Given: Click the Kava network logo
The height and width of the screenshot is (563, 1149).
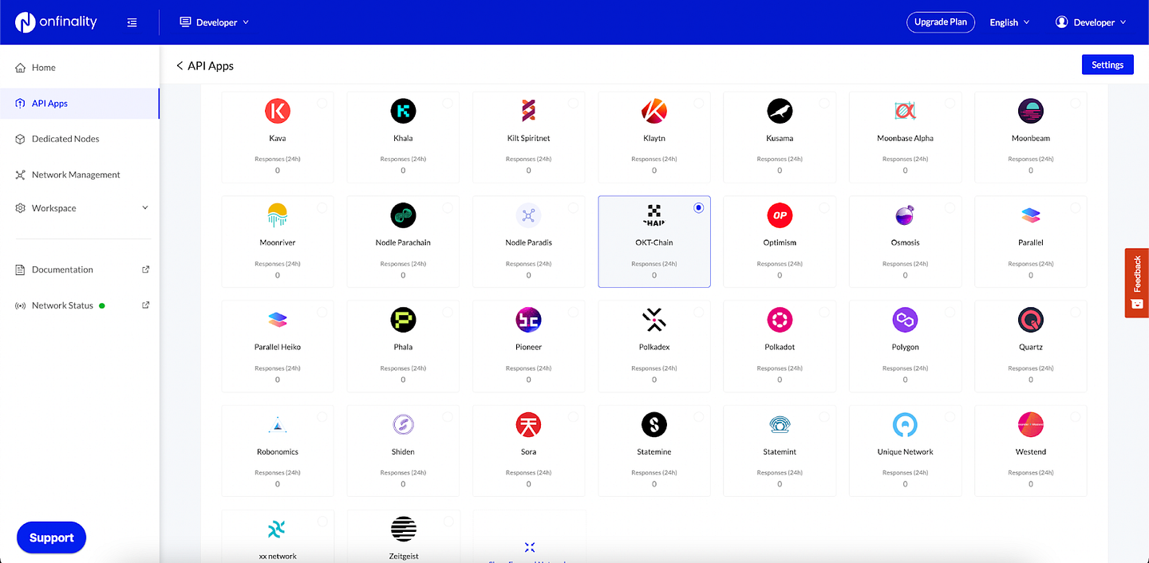Looking at the screenshot, I should (x=278, y=111).
